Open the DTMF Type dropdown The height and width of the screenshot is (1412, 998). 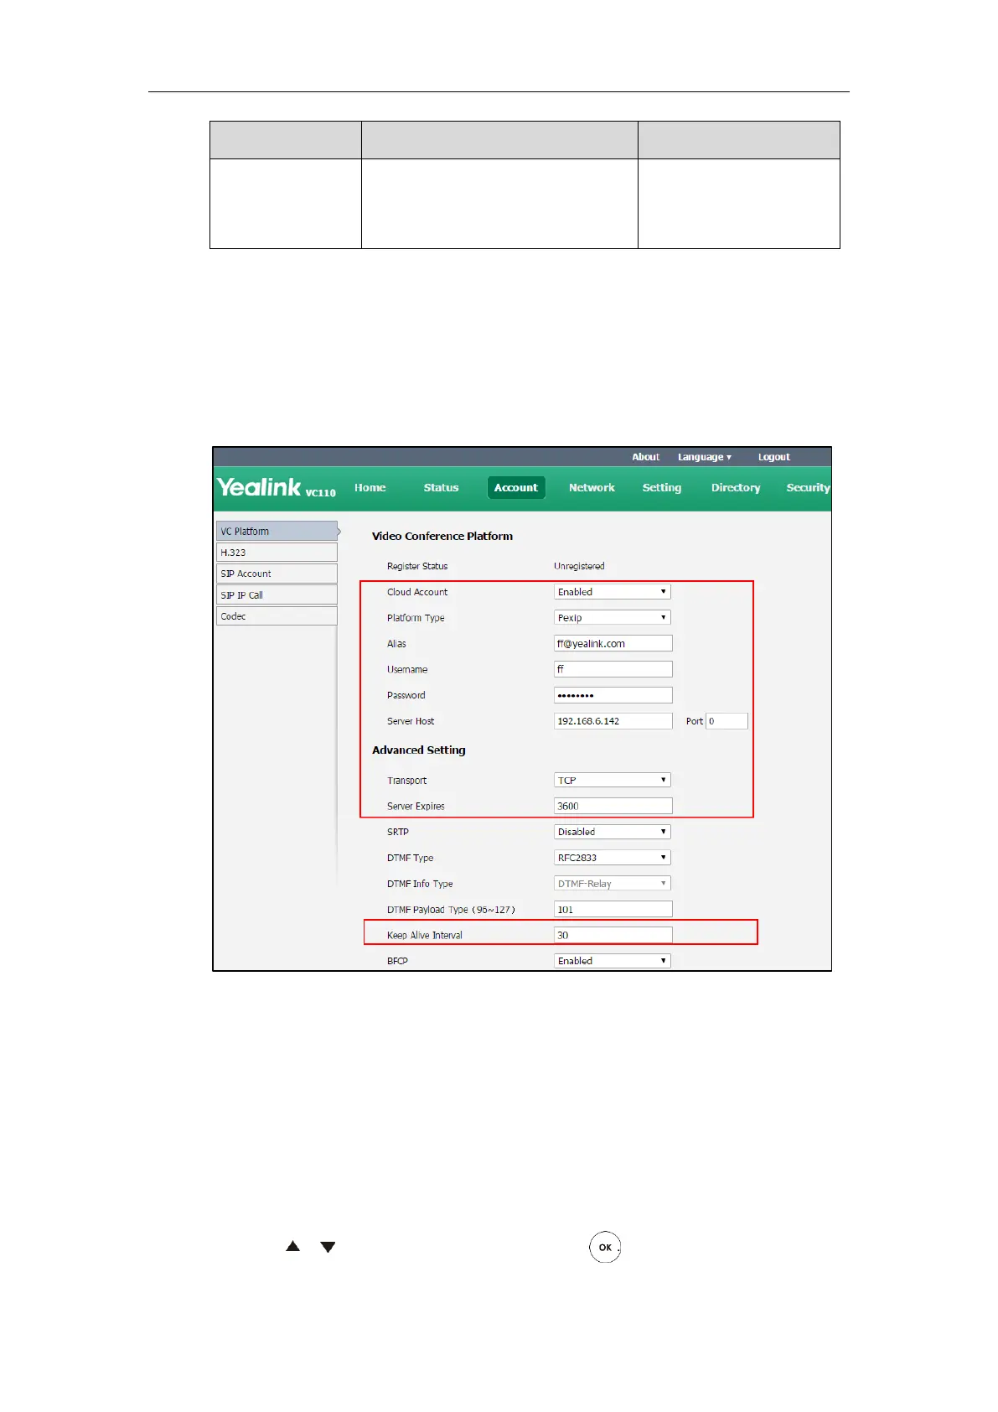point(613,858)
